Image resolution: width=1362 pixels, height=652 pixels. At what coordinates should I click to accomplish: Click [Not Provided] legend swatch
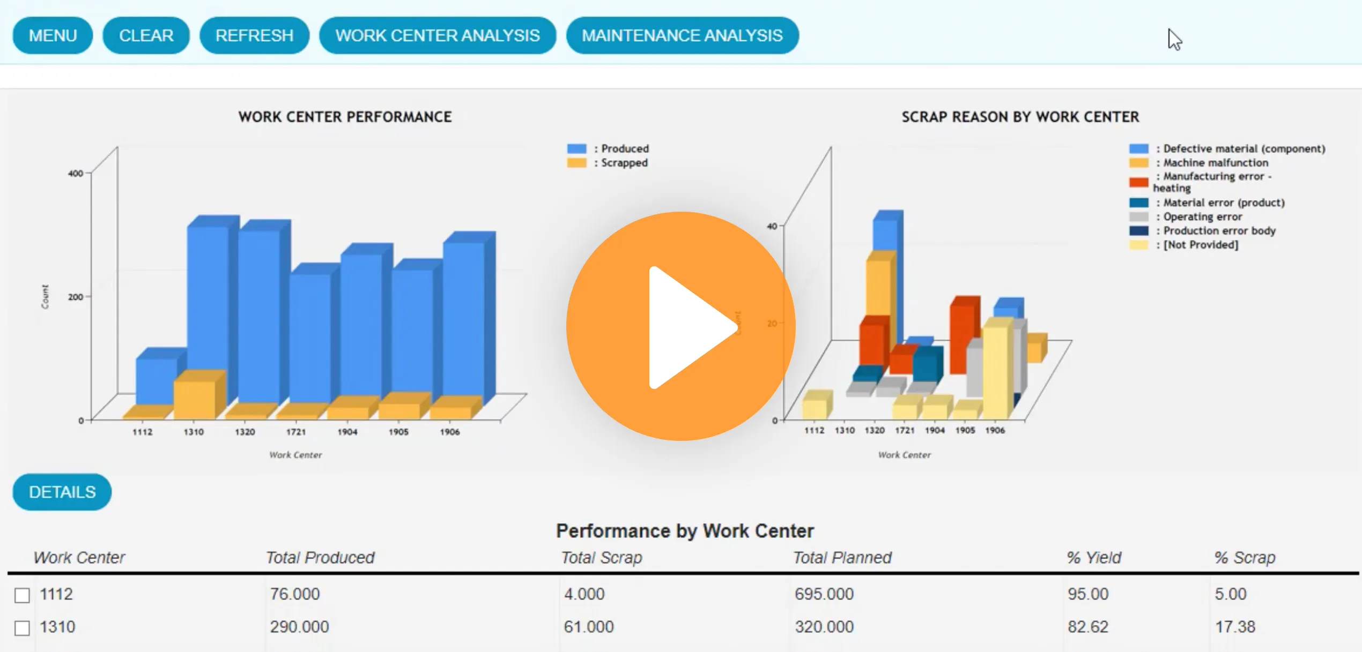(1138, 244)
